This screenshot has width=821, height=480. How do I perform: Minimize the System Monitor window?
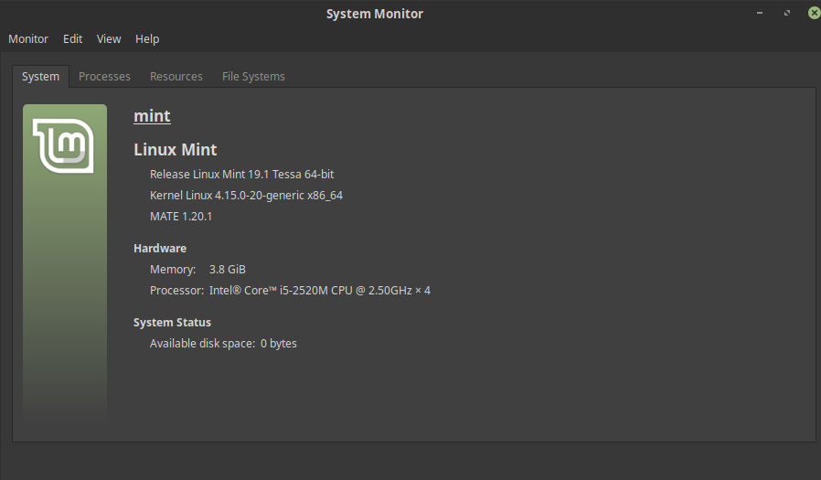(760, 13)
